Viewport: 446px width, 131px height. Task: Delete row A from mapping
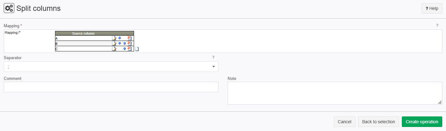130,38
